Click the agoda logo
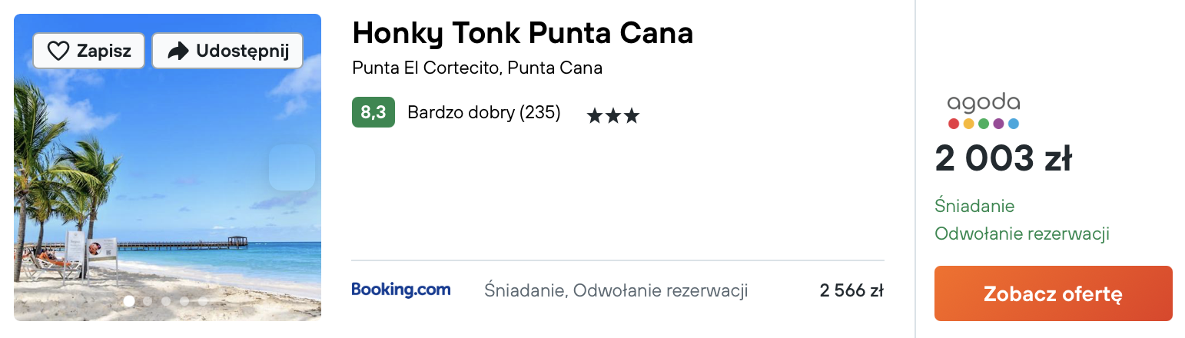Image resolution: width=1185 pixels, height=338 pixels. (x=983, y=111)
